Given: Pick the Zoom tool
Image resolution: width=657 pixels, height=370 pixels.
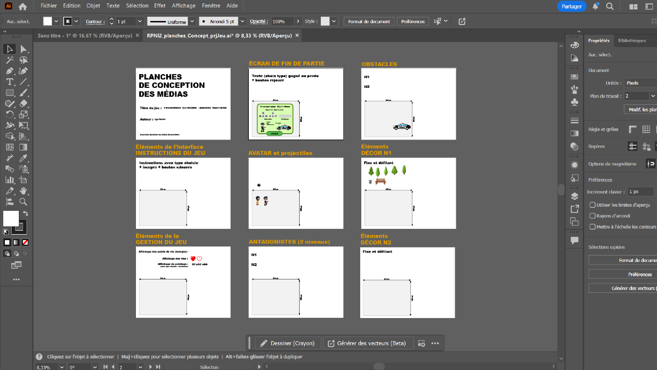Looking at the screenshot, I should (x=23, y=202).
